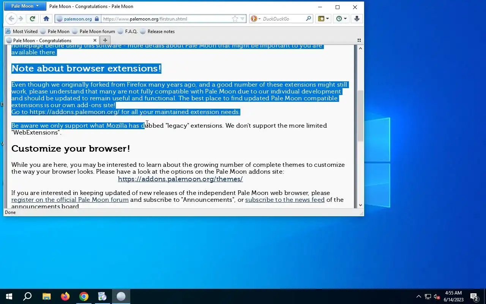
Task: Open the downloads arrow button
Action: pos(357,19)
